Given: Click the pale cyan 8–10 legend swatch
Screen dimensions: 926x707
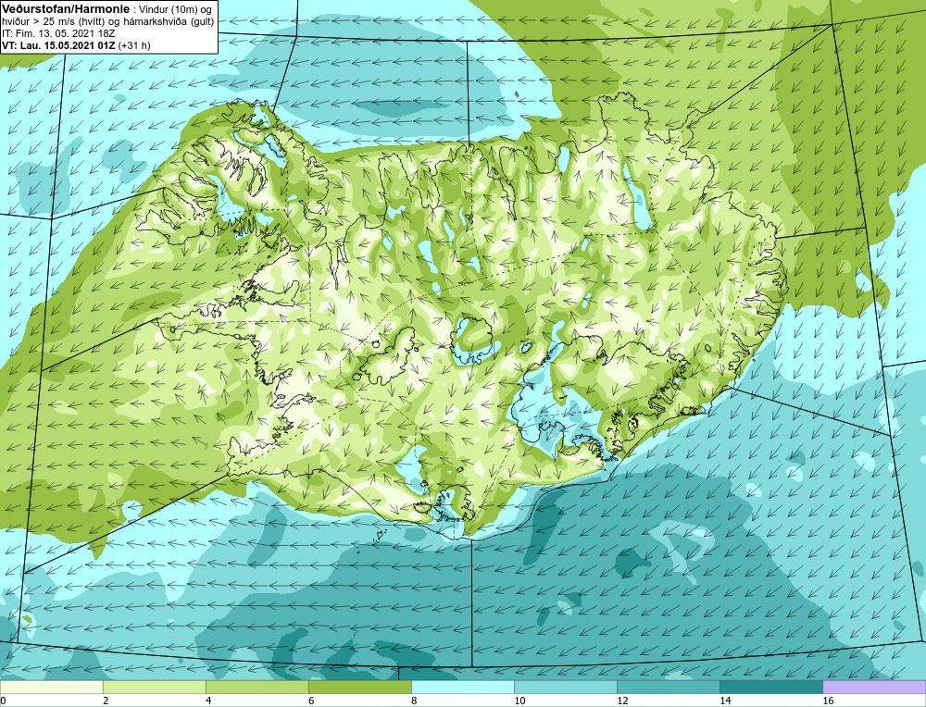Looking at the screenshot, I should coord(462,687).
